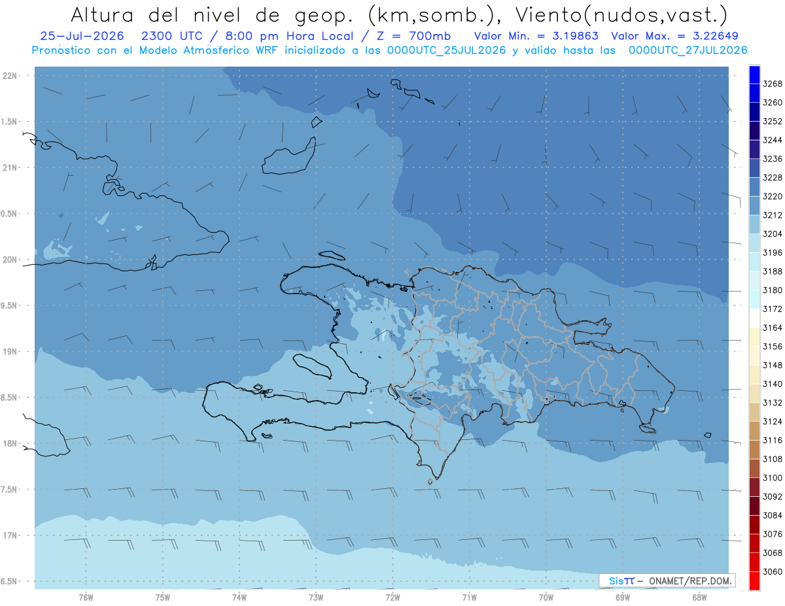Click the '72W' longitude label

pos(392,596)
